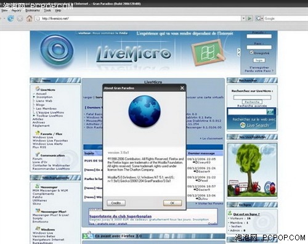Open the Blogs link
The height and width of the screenshot is (244, 308).
click(40, 105)
